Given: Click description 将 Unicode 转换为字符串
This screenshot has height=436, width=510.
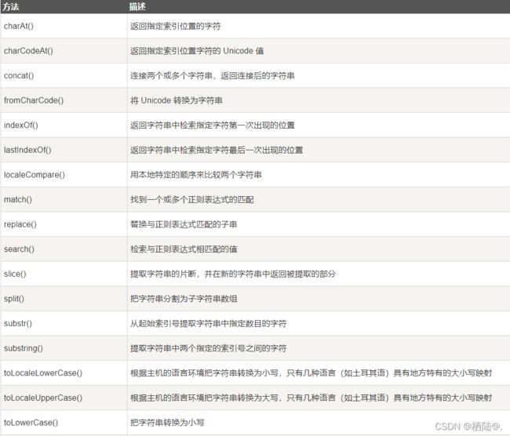Looking at the screenshot, I should pyautogui.click(x=176, y=100).
